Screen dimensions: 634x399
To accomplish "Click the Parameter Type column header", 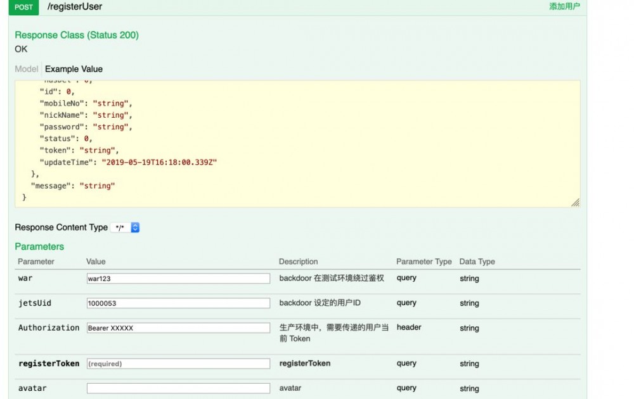I will pyautogui.click(x=424, y=262).
